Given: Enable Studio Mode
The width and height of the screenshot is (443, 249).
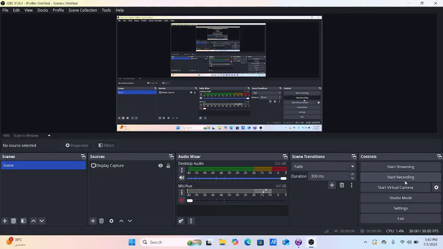Looking at the screenshot, I should 400,198.
